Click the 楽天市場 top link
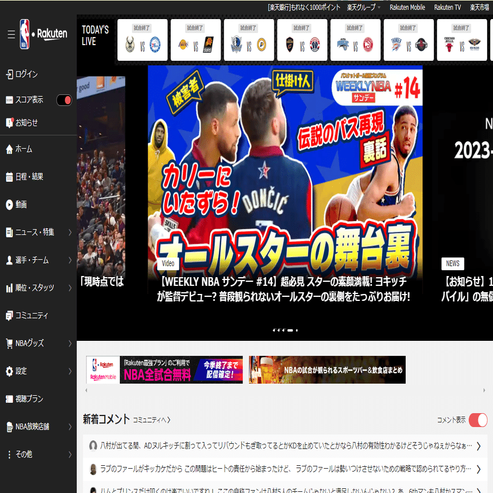Viewport: 493px width, 493px height. point(480,7)
